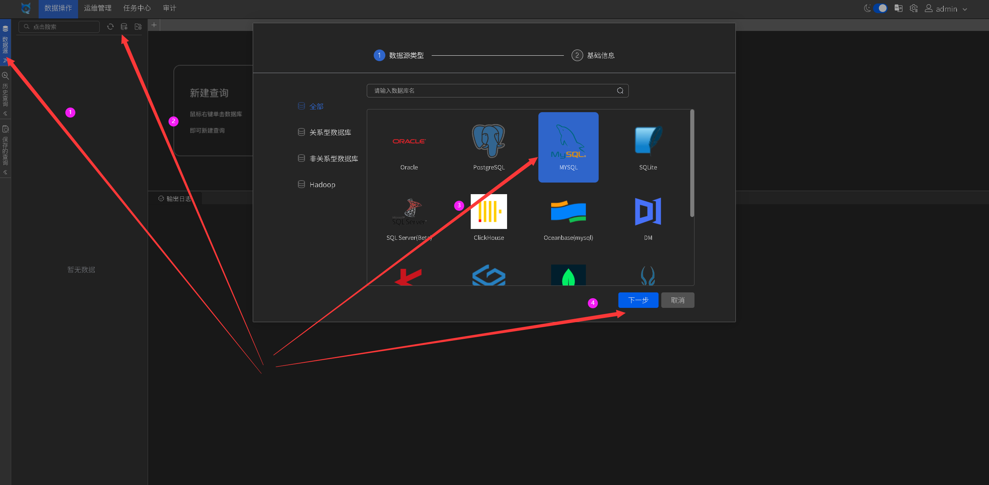Toggle the dark mode switch

pos(881,9)
